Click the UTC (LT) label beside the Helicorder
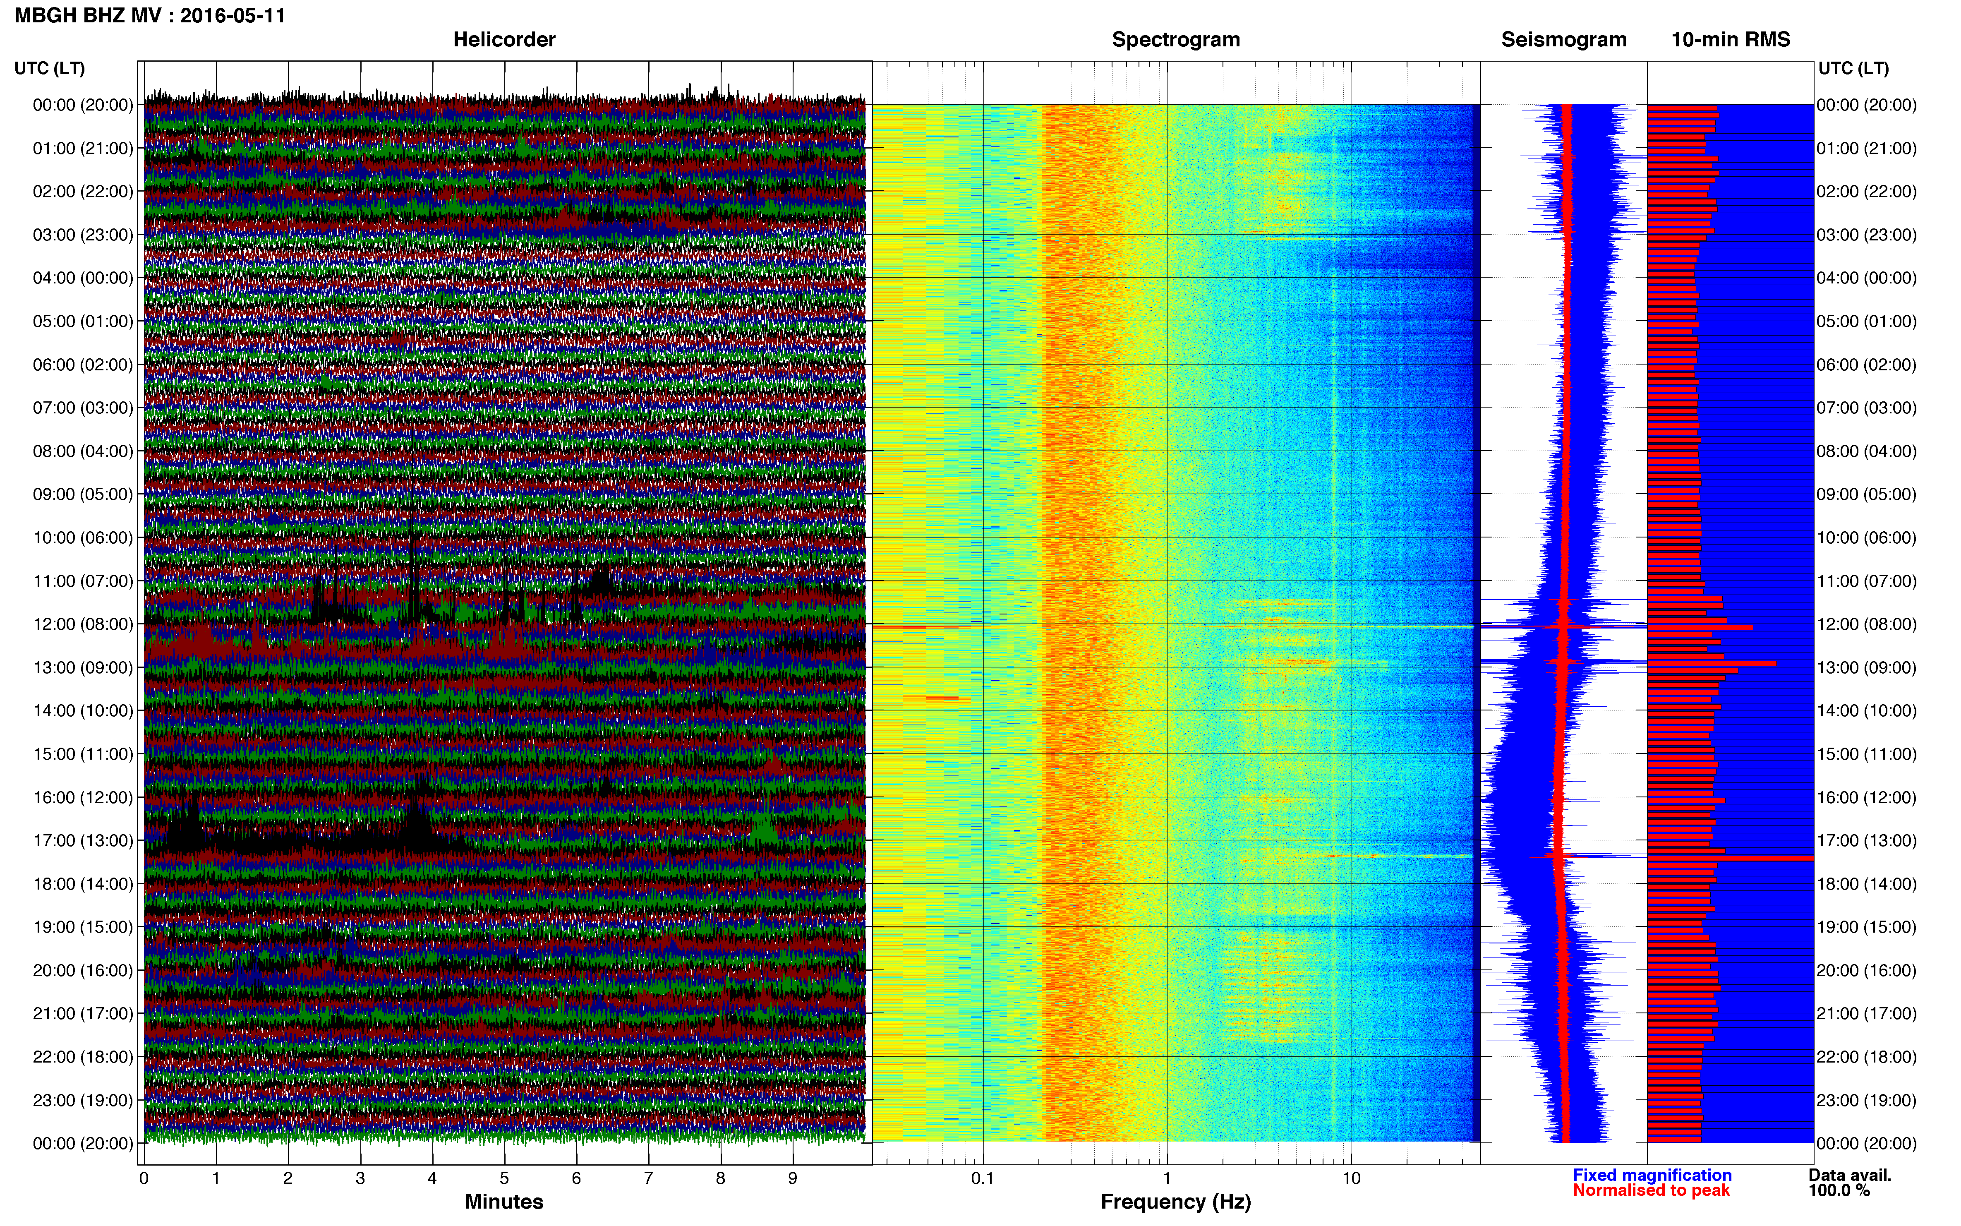The height and width of the screenshot is (1226, 1961). click(x=50, y=68)
